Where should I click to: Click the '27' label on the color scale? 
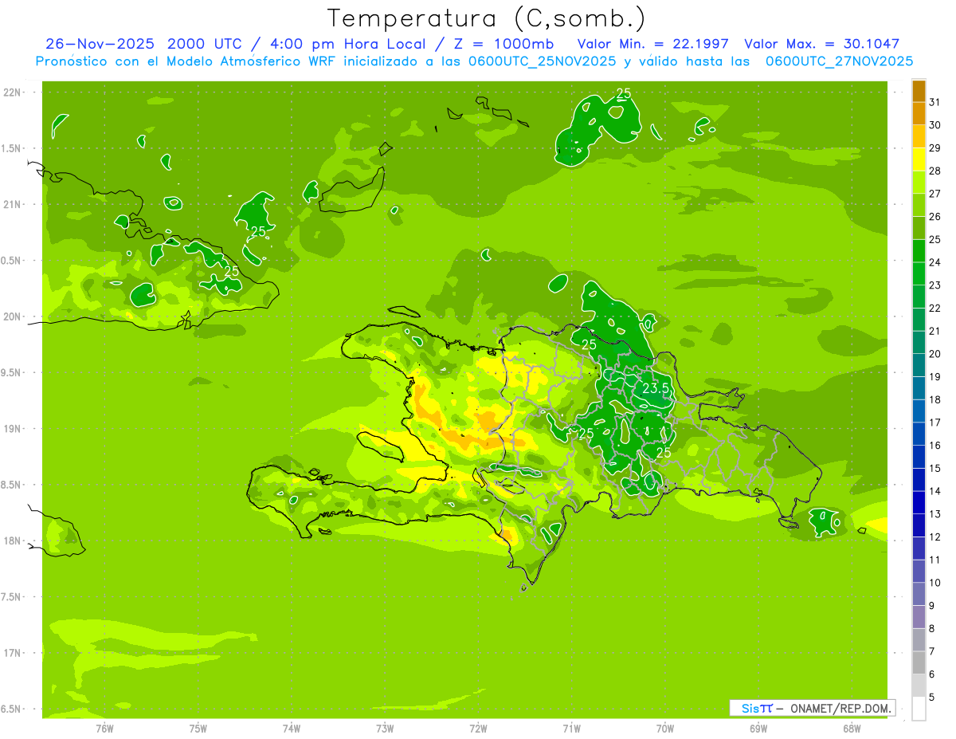(935, 194)
